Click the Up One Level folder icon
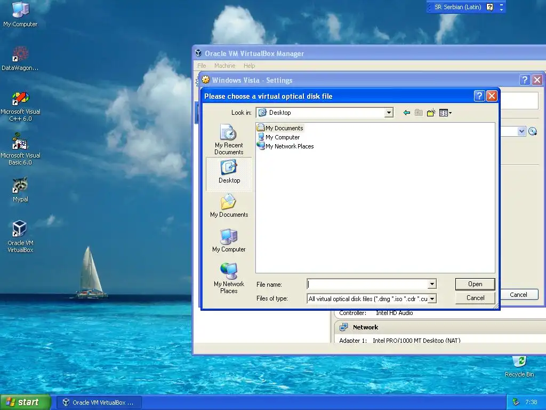Screen dimensions: 546x410 click(x=419, y=113)
